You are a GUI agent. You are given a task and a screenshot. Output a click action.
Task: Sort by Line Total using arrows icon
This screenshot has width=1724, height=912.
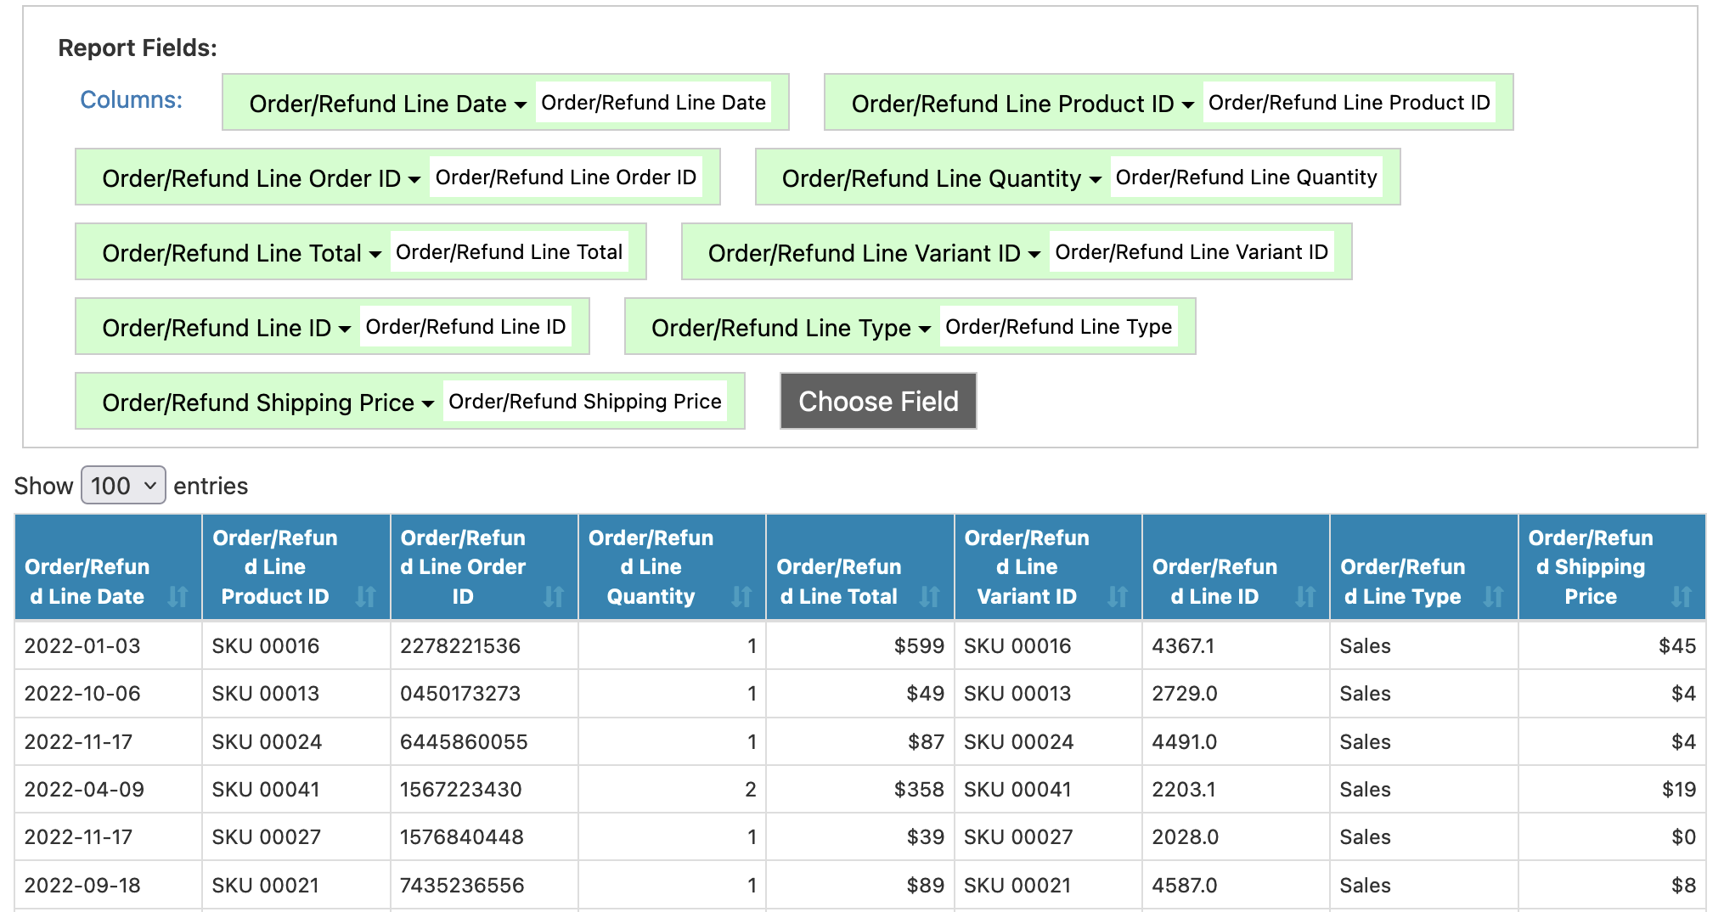929,596
